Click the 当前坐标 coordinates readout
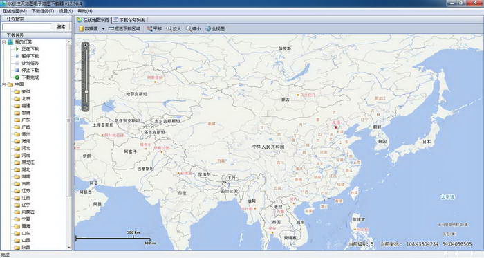This screenshot has width=484, height=258. coord(427,244)
